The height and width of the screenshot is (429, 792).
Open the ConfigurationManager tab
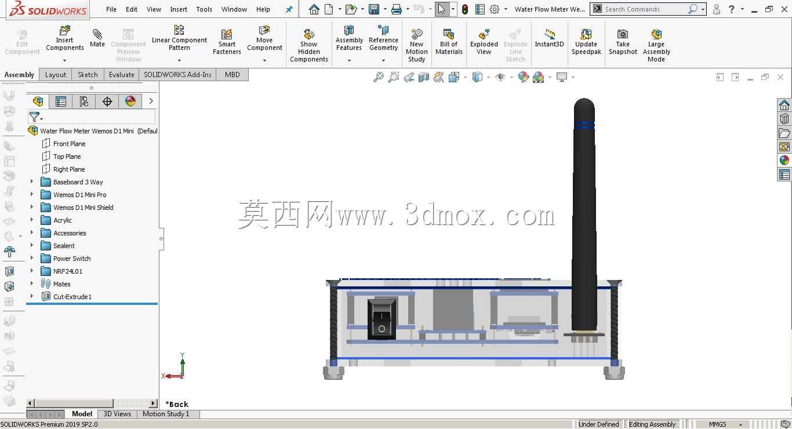pos(84,101)
